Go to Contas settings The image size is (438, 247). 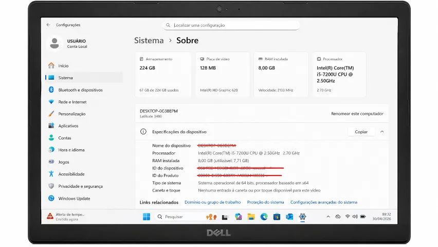84,138
